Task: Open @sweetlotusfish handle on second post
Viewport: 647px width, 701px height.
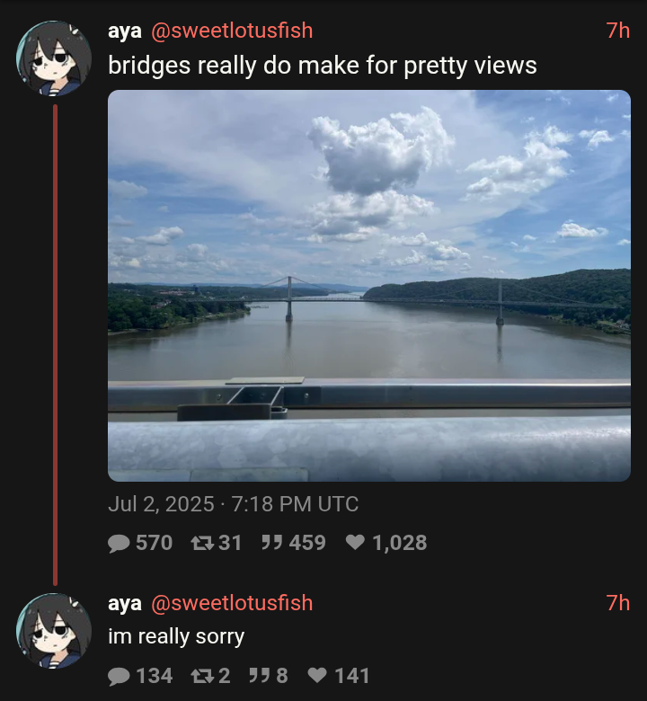Action: (x=232, y=603)
